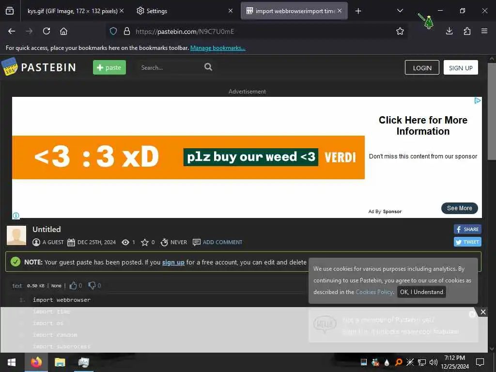Show site security padlock info
The height and width of the screenshot is (372, 496).
[x=127, y=31]
